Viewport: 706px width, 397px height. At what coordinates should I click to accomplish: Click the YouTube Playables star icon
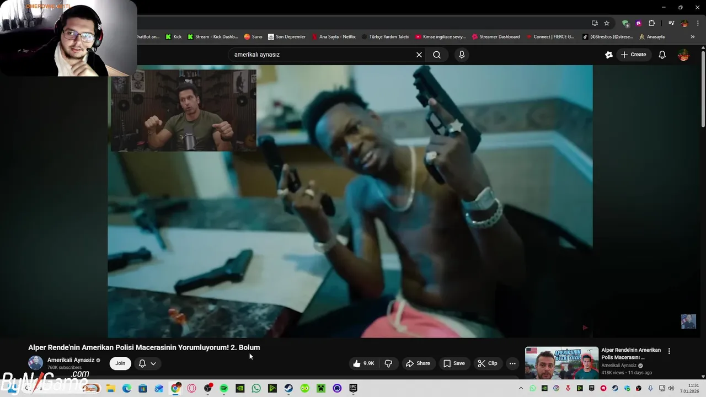pos(609,55)
